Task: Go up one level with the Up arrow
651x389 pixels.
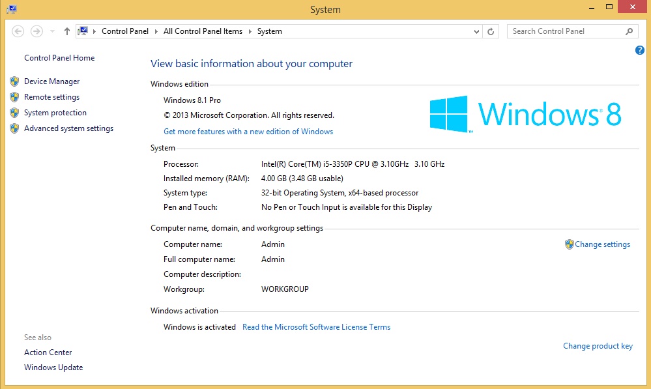Action: (67, 31)
